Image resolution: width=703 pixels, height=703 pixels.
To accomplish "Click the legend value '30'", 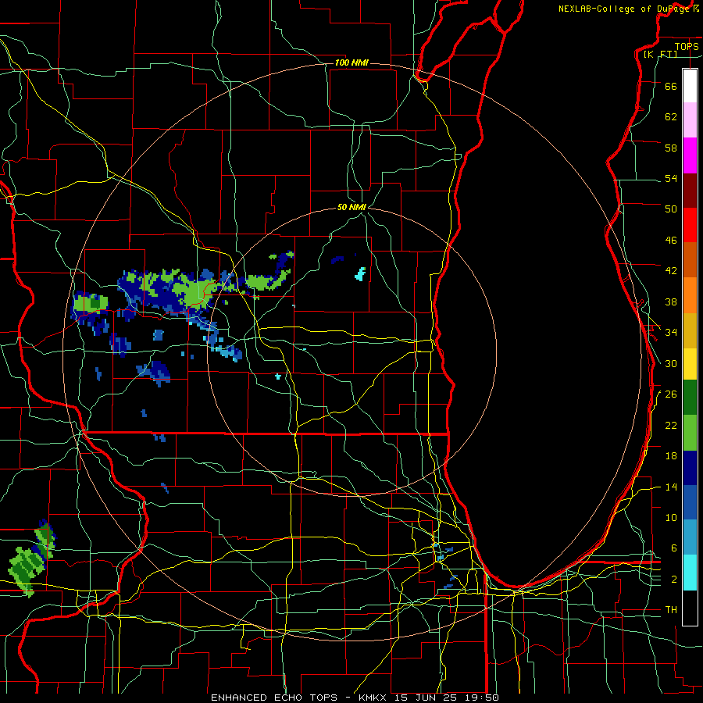I will coord(671,363).
